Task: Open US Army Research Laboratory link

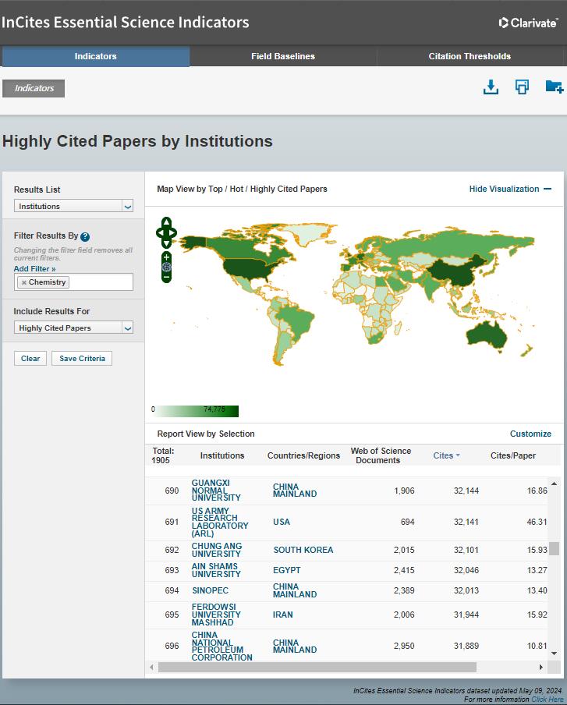Action: coord(220,522)
